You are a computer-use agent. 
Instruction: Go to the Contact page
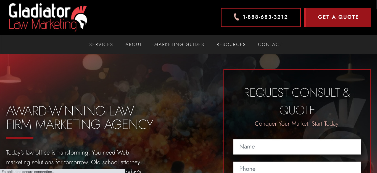(270, 44)
